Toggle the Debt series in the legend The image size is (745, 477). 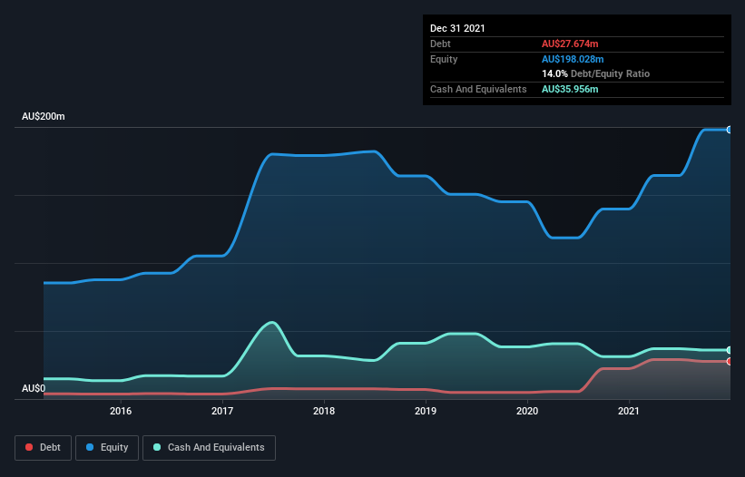pos(43,448)
